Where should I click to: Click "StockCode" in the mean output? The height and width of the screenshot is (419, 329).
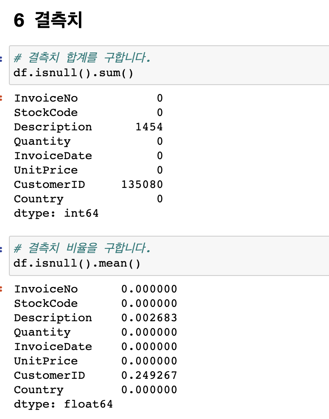46,303
